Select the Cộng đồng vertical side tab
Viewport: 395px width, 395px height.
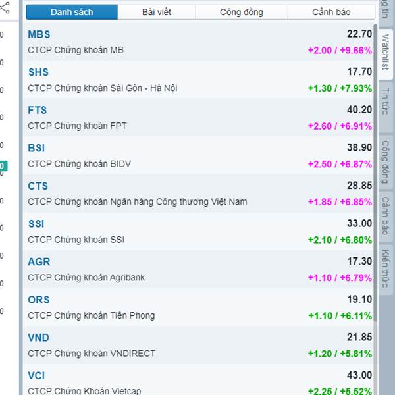click(x=385, y=162)
